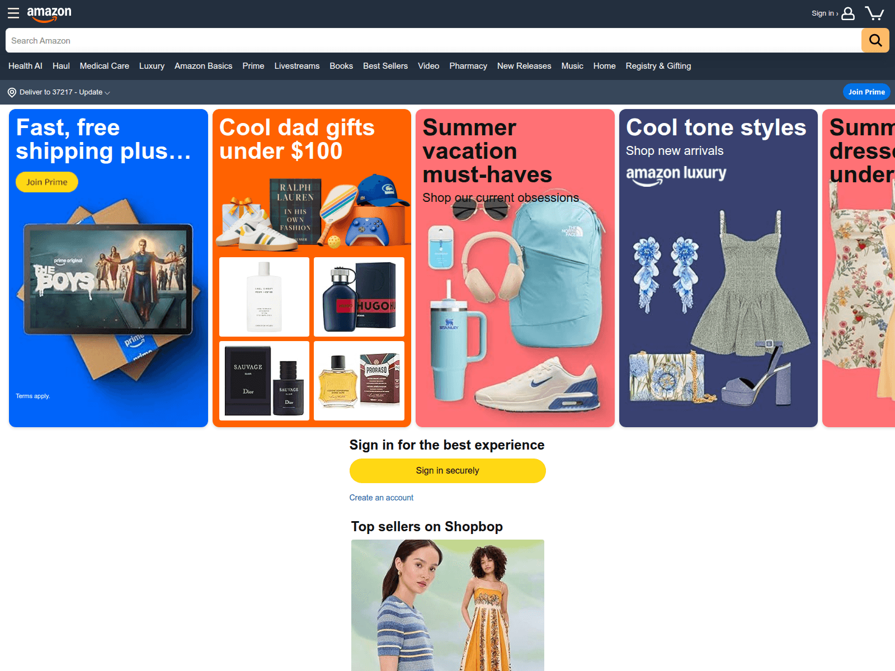Open the Hugo Boss fragrance product
The image size is (895, 671).
click(x=359, y=297)
